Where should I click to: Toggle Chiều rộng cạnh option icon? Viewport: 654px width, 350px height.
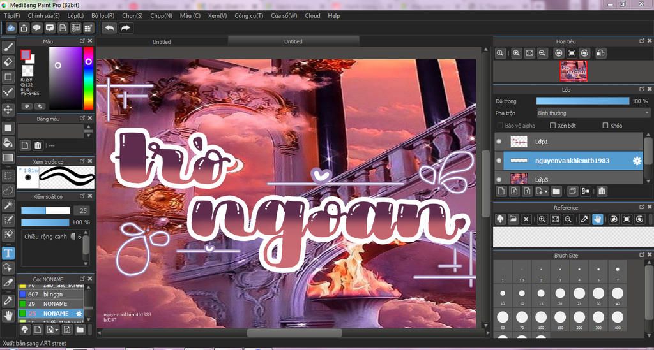pyautogui.click(x=73, y=237)
